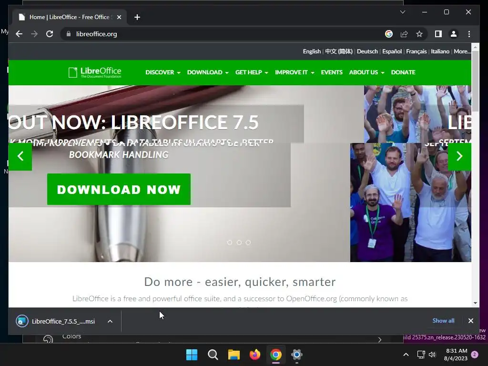The image size is (488, 366).
Task: Open the network icon in the tray
Action: click(x=421, y=355)
